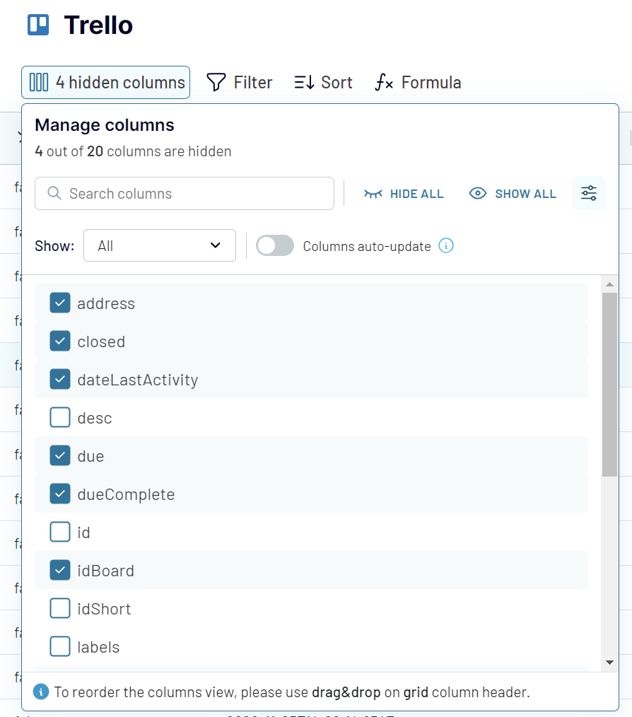Open the Sort tool
632x717 pixels.
pos(323,82)
